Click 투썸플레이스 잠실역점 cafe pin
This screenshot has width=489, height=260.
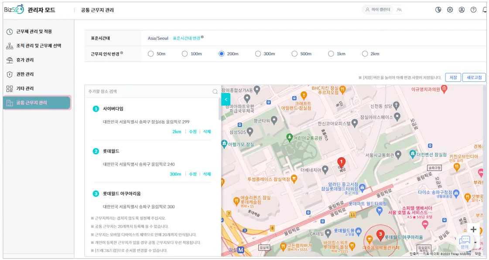(x=294, y=179)
